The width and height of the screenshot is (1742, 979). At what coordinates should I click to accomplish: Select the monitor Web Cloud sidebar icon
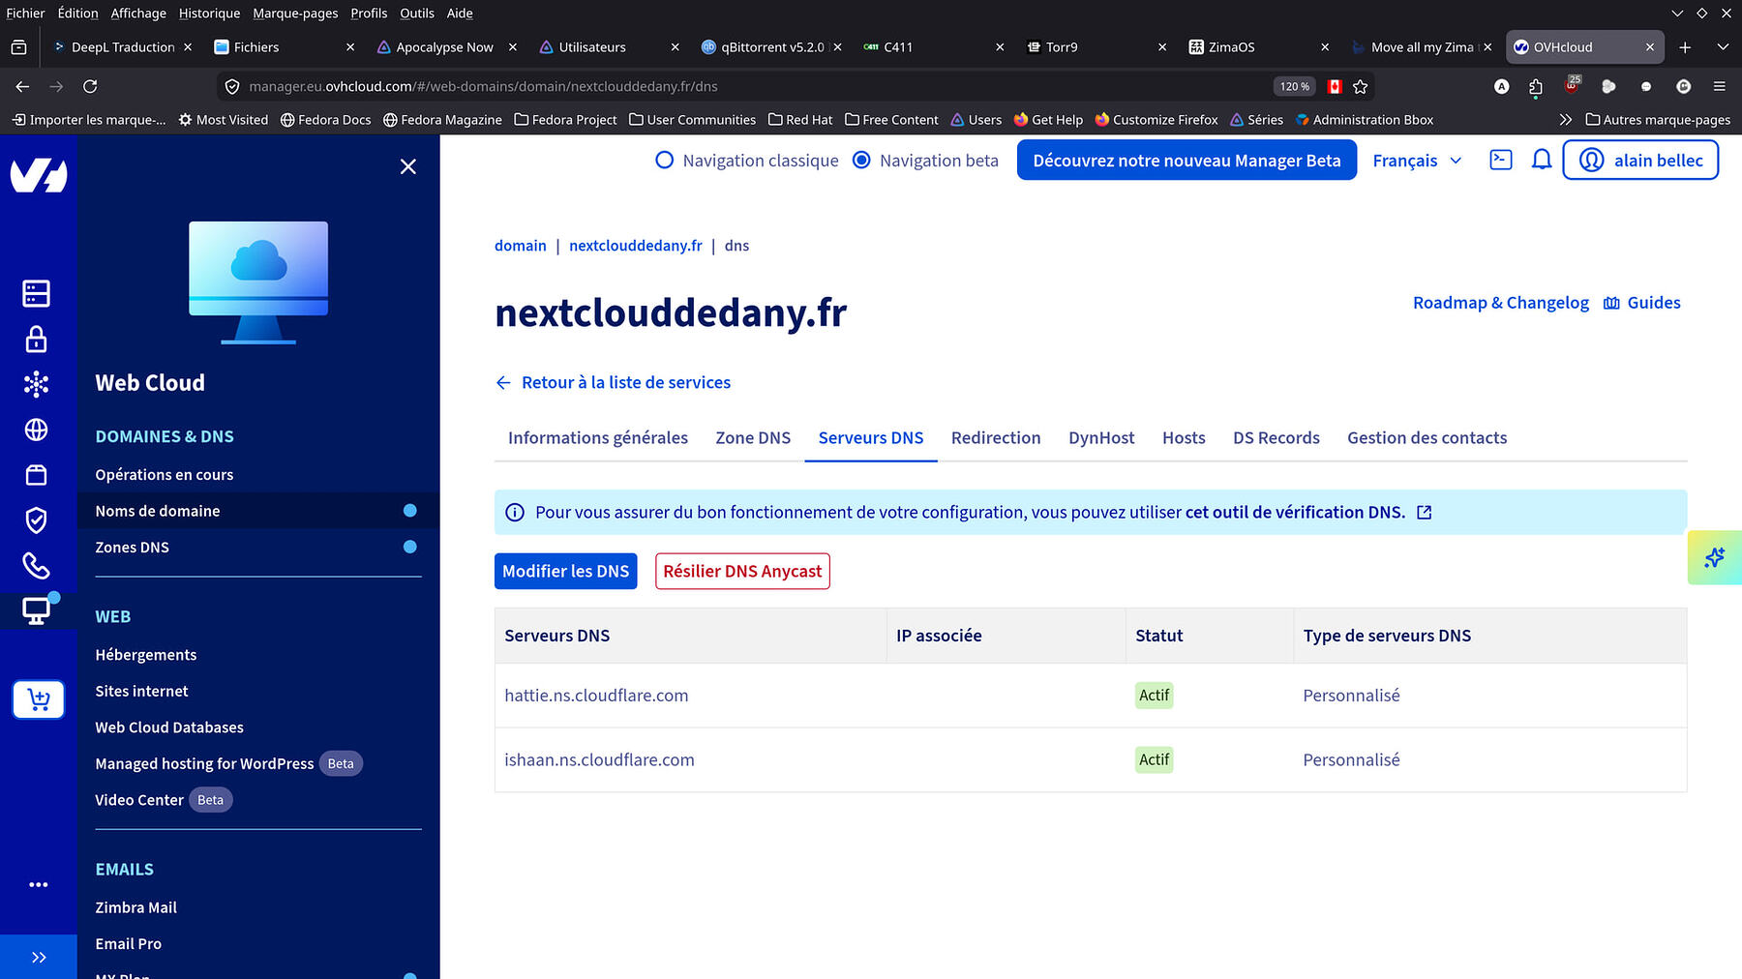tap(37, 611)
